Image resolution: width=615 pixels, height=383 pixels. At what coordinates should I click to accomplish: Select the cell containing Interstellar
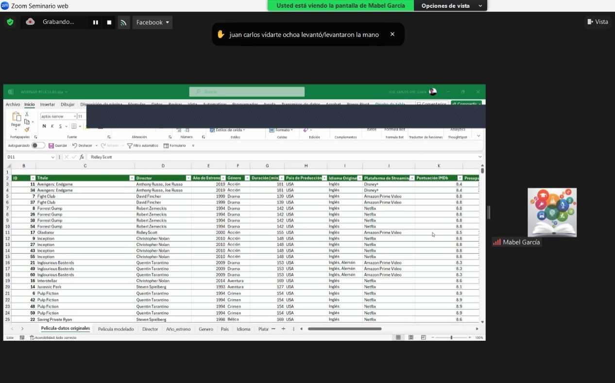85,281
